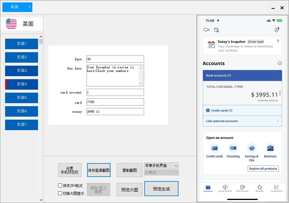Screen dimensions: 289x203
Task: Click the Business briefcase icon
Action: 270,148
